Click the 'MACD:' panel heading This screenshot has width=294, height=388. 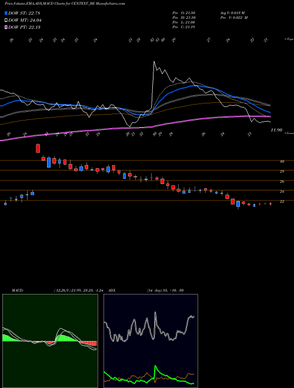pyautogui.click(x=18, y=290)
